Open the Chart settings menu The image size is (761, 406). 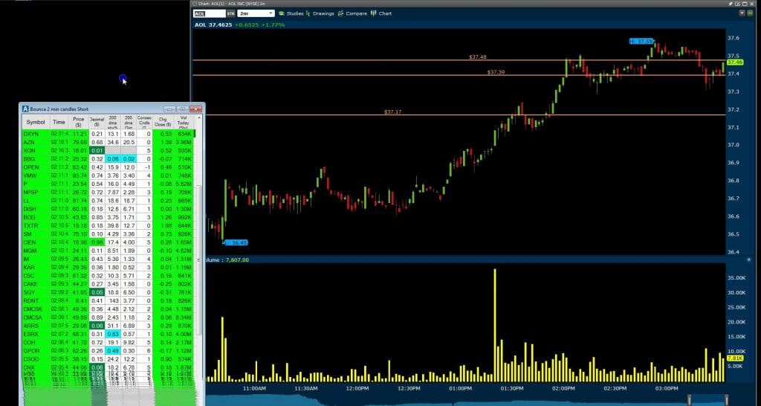[381, 13]
